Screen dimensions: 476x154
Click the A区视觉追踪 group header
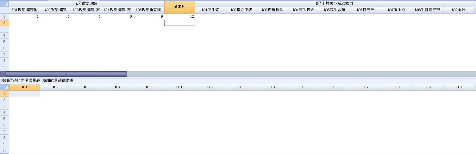click(86, 3)
